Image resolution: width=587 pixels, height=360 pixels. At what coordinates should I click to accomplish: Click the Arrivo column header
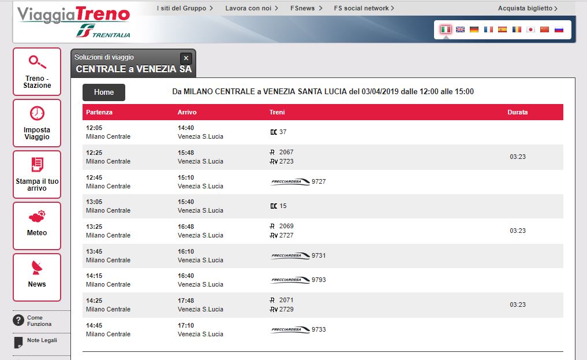point(187,112)
